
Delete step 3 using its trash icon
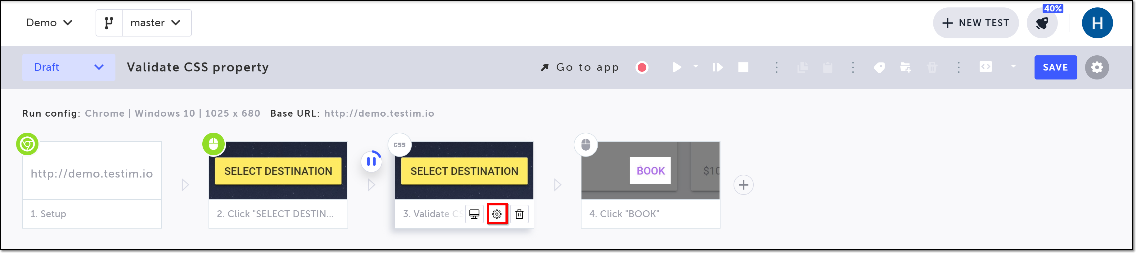[x=519, y=214]
